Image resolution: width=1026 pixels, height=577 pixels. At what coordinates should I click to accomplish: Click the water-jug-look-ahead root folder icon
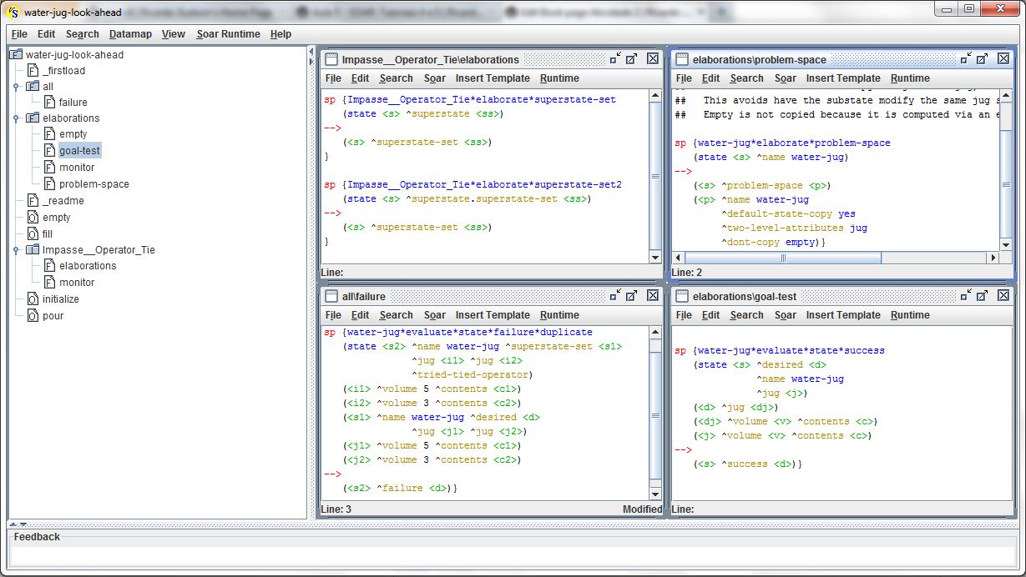(x=15, y=55)
